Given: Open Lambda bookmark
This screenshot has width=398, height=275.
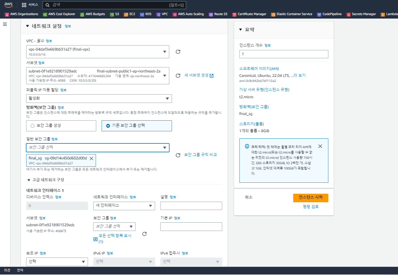Looking at the screenshot, I should coord(389,14).
